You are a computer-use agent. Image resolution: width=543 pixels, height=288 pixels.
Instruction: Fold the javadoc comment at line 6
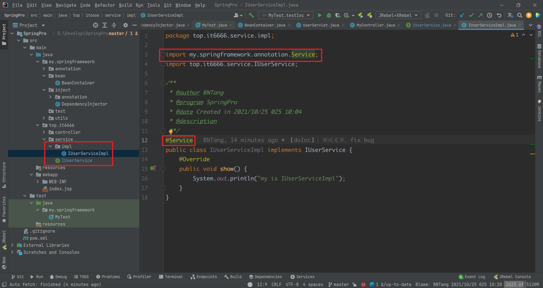pos(163,83)
